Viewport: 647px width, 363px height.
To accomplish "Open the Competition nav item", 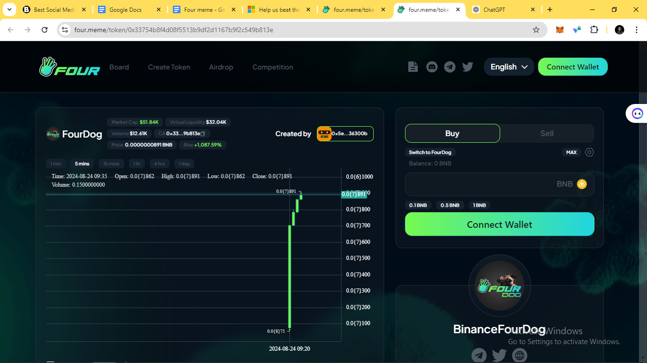I will (273, 67).
